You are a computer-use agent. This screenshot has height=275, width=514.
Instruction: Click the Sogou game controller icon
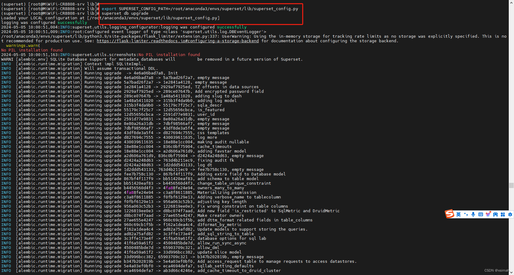(495, 214)
